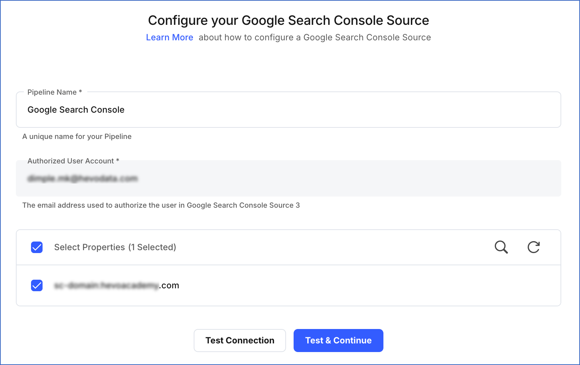This screenshot has height=365, width=580.
Task: Click the search icon in Select Properties
Action: click(501, 247)
